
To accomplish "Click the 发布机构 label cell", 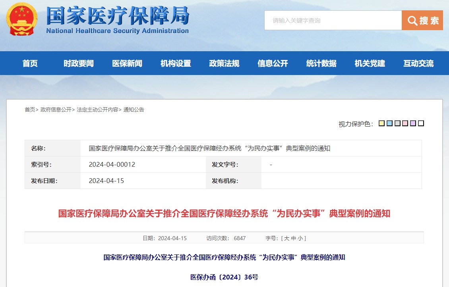I will 233,181.
